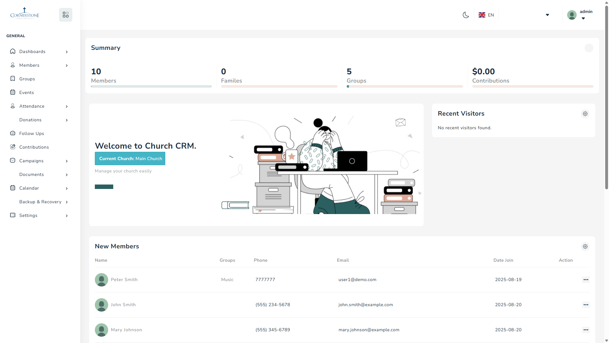
Task: Select Backup & Recovery menu item
Action: [x=40, y=202]
